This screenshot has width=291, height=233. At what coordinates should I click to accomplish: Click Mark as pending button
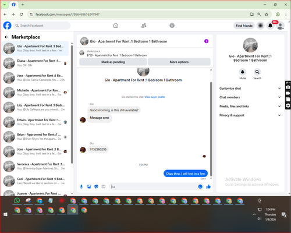tap(113, 62)
